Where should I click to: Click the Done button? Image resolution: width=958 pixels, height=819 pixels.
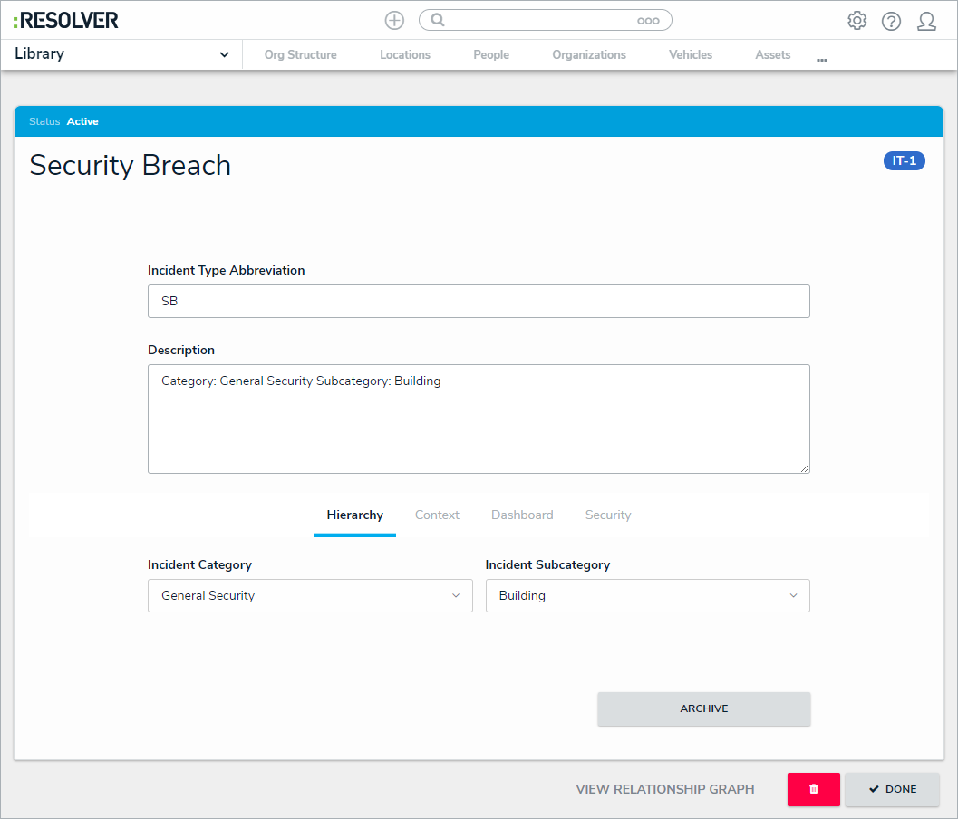pos(893,789)
